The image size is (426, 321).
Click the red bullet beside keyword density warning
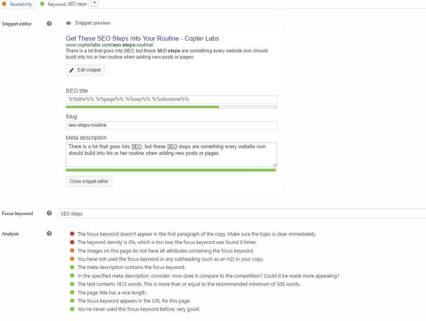[x=72, y=242]
